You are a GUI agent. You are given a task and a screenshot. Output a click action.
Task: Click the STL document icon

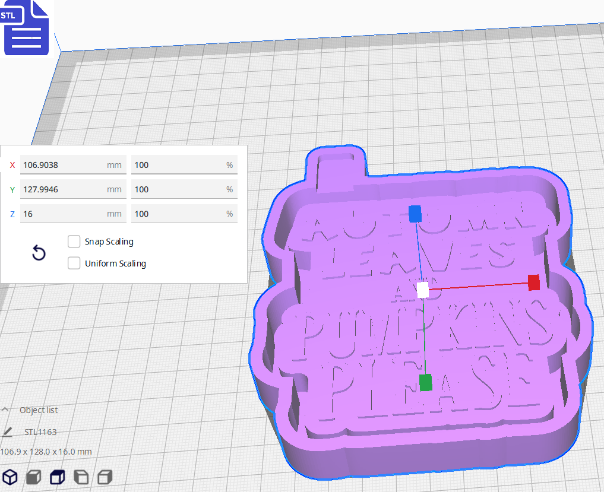(x=26, y=27)
